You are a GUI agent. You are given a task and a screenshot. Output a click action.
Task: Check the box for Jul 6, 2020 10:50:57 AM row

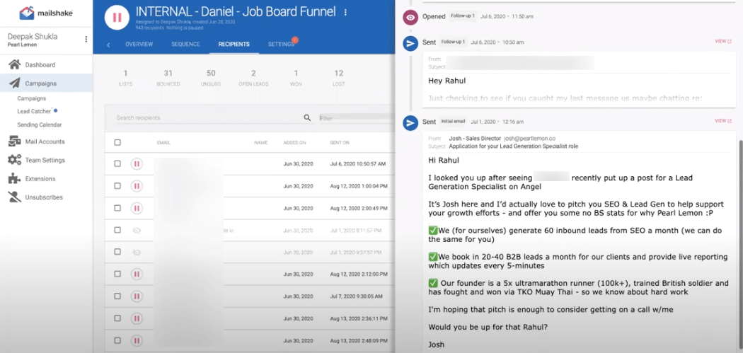coord(117,163)
